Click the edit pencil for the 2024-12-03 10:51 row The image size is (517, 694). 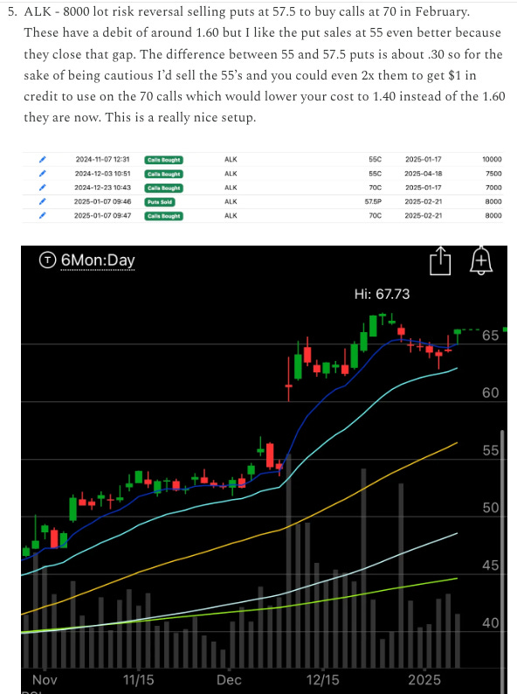(x=43, y=173)
